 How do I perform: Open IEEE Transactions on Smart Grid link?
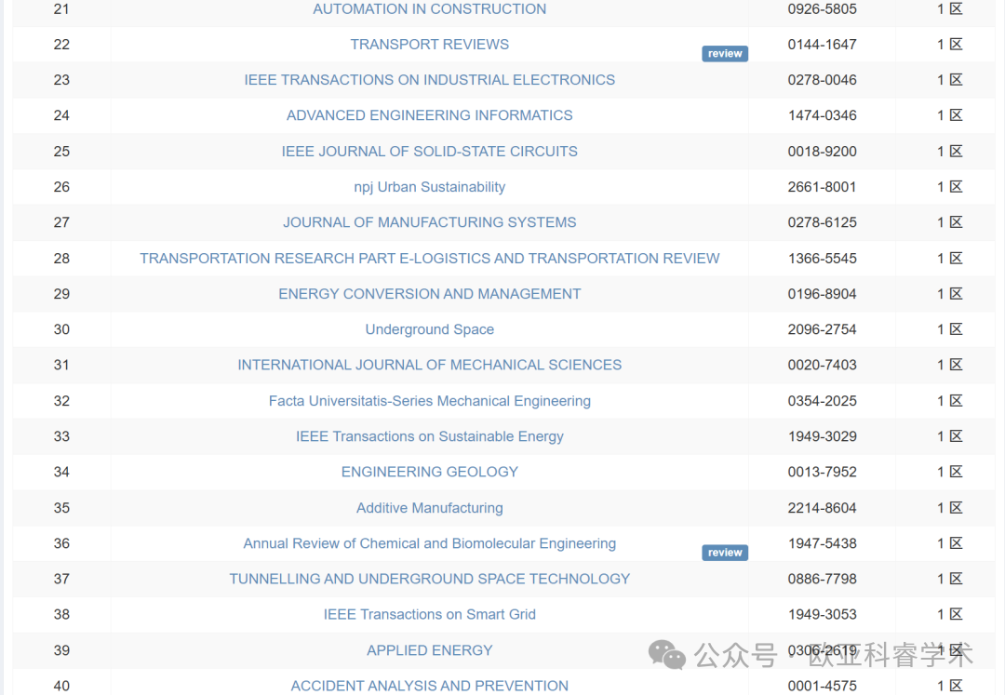click(429, 614)
